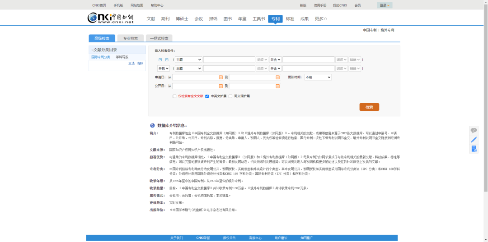This screenshot has height=242, width=488.
Task: Open calendar for 申请日 end date
Action: [x=277, y=77]
